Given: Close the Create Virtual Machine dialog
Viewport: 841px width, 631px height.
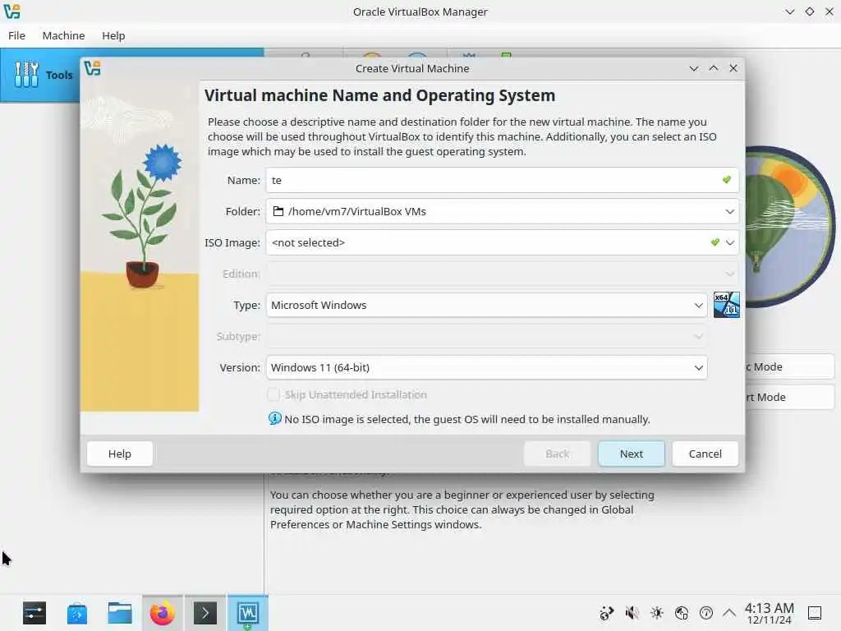Looking at the screenshot, I should click(733, 68).
